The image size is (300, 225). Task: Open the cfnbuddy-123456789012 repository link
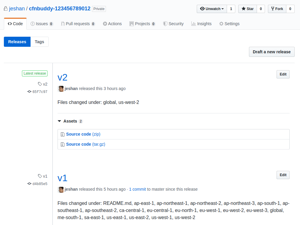tap(60, 9)
